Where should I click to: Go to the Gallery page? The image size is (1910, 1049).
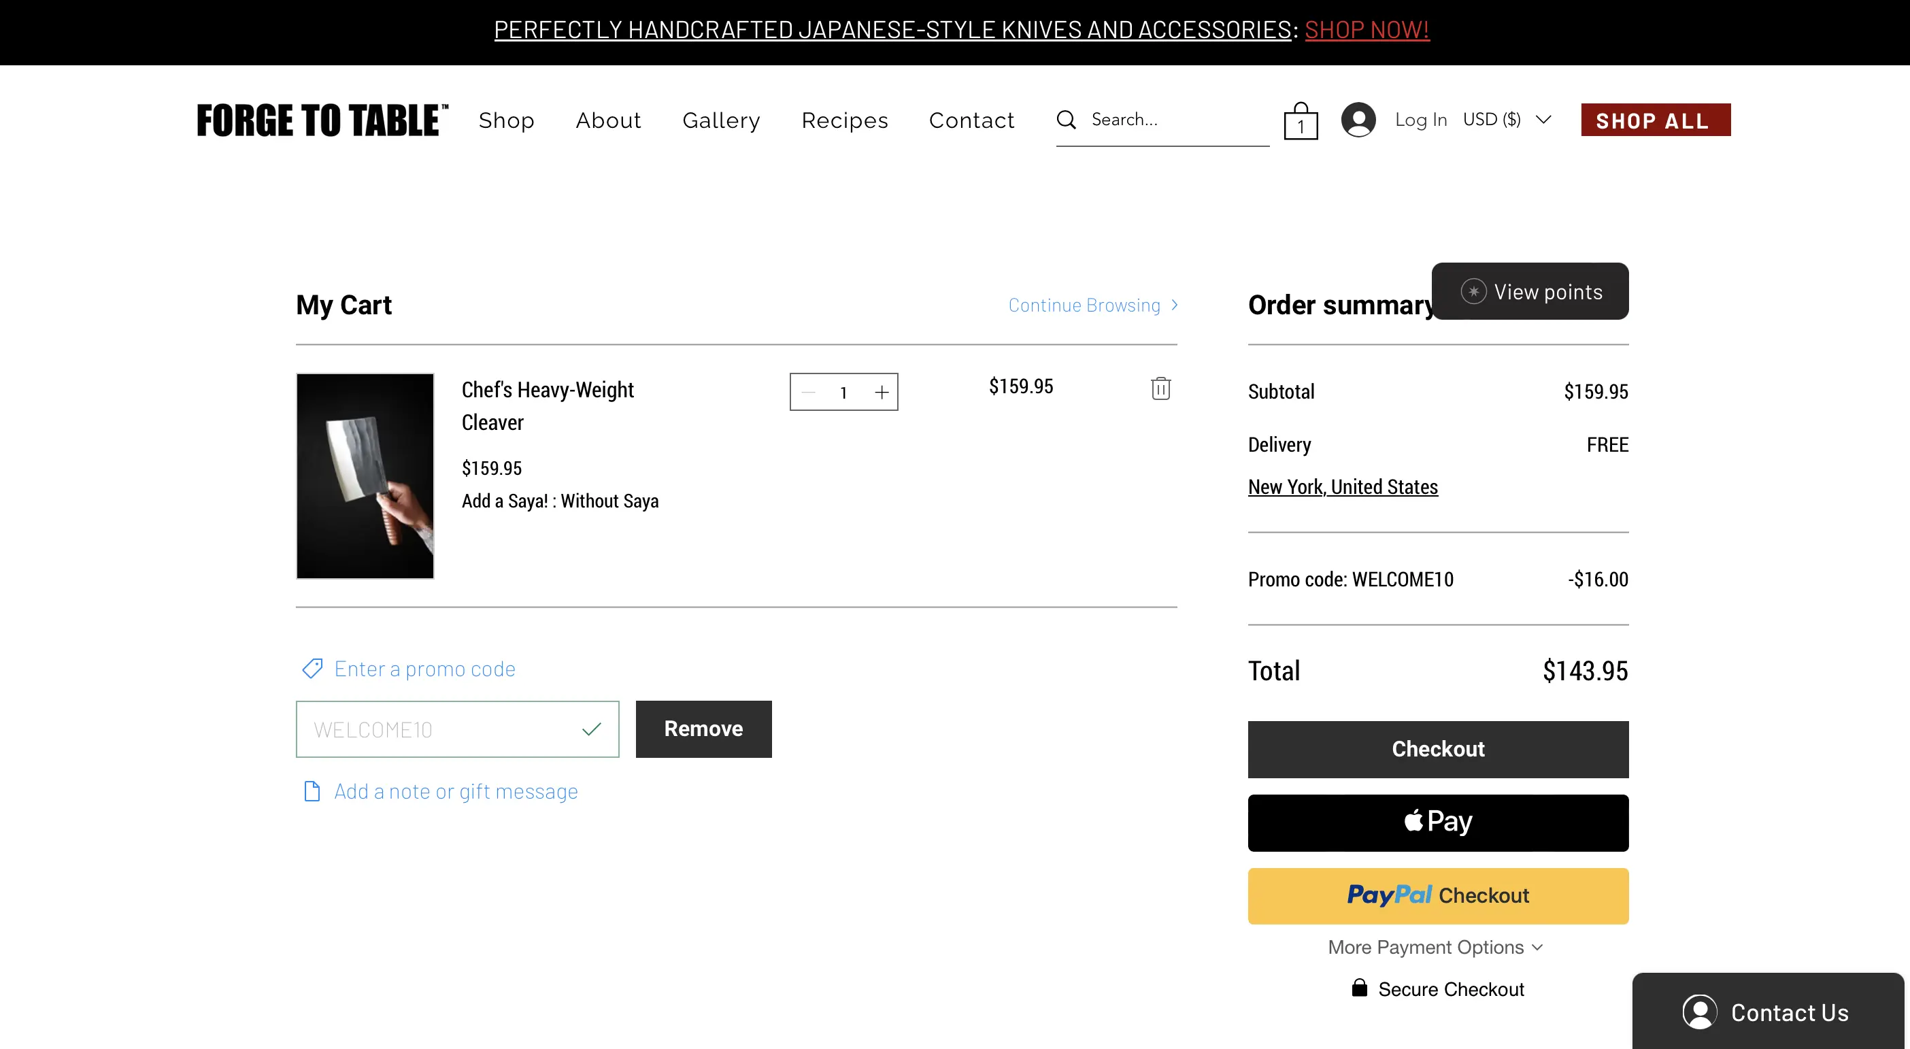coord(721,120)
